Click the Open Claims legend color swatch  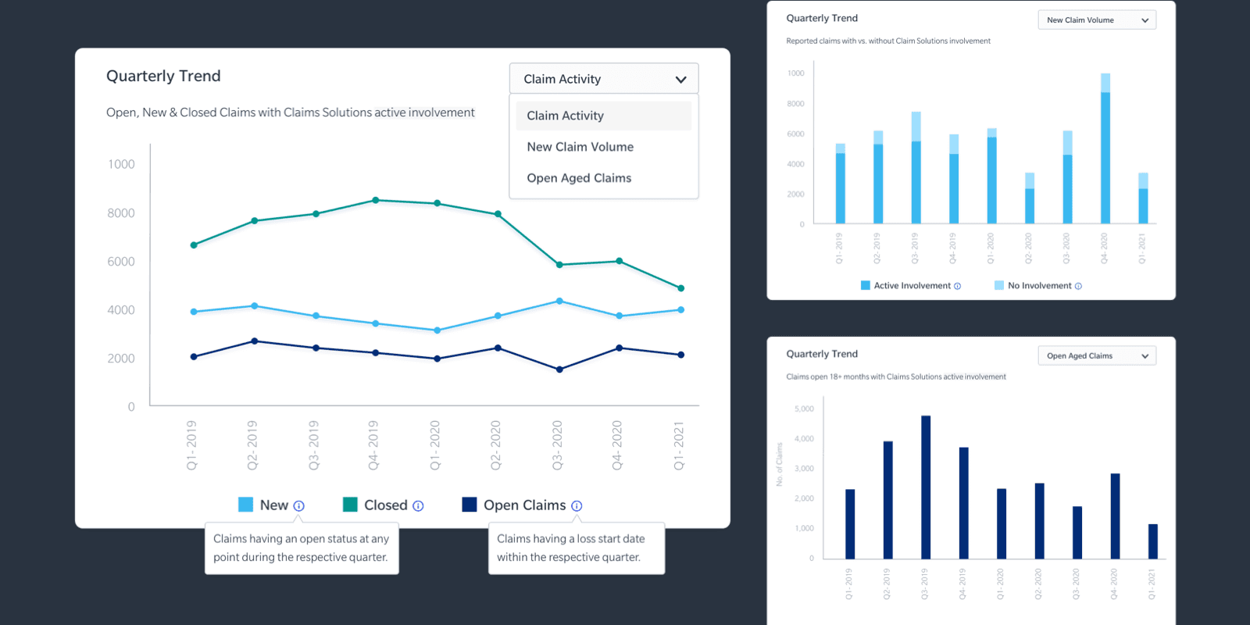point(470,505)
